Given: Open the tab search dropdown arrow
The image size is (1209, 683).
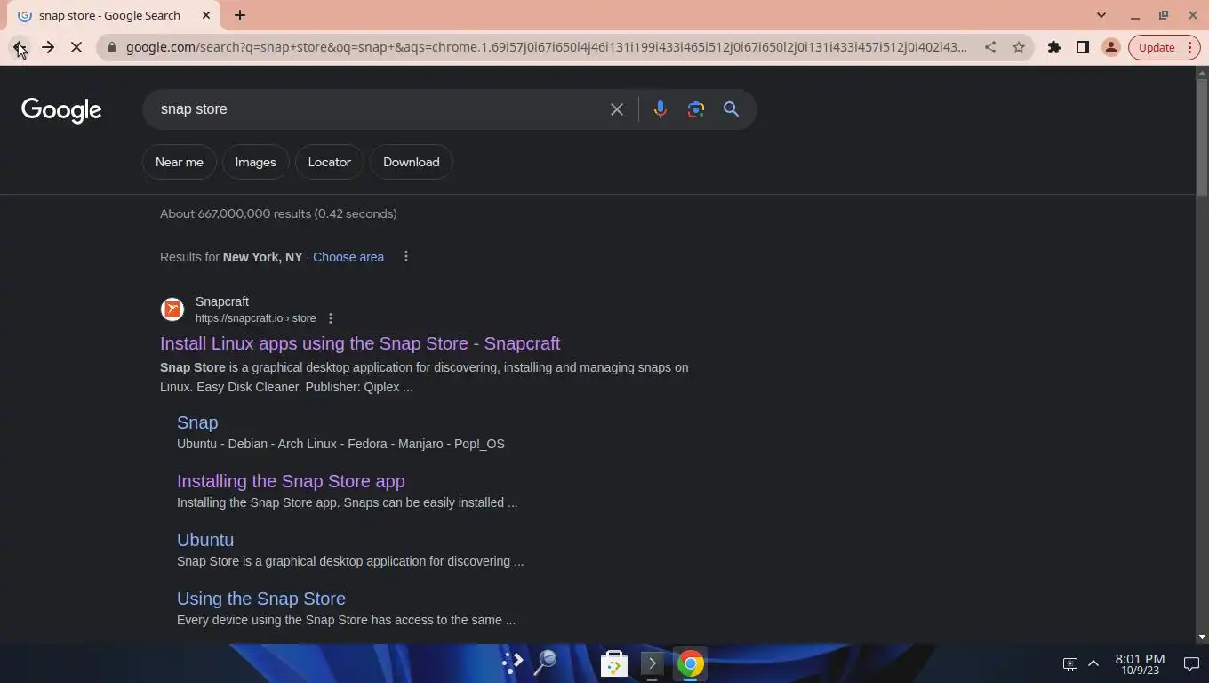Looking at the screenshot, I should pos(1101,15).
